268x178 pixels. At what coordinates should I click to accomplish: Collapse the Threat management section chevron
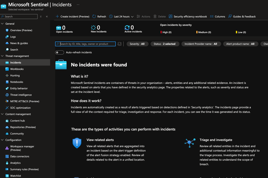pyautogui.click(x=2, y=56)
